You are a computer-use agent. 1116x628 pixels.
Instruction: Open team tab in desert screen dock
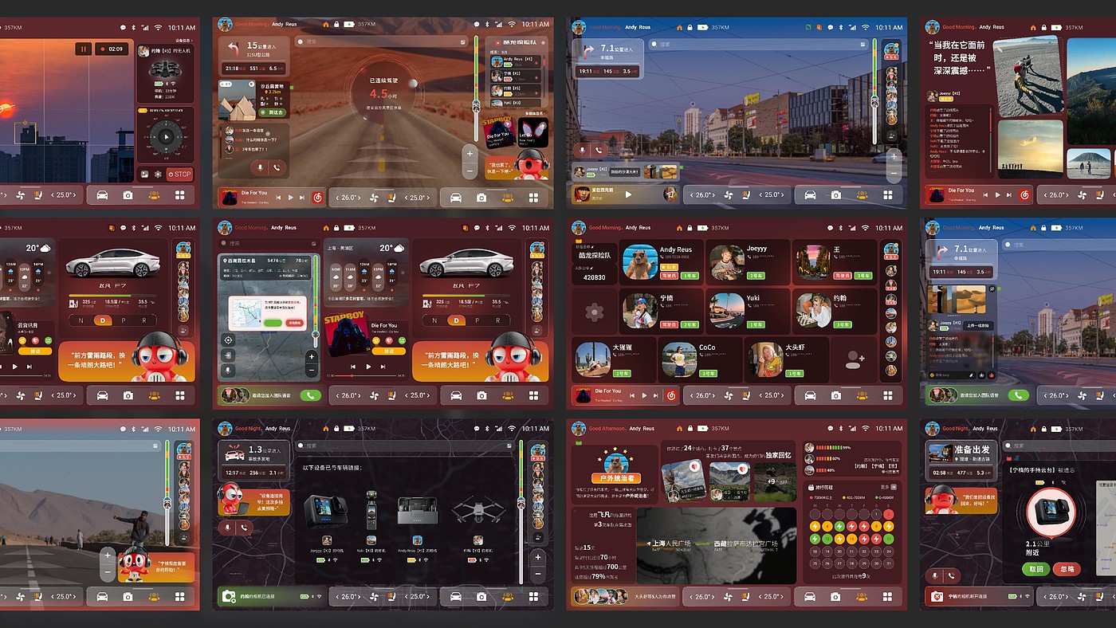(x=508, y=198)
